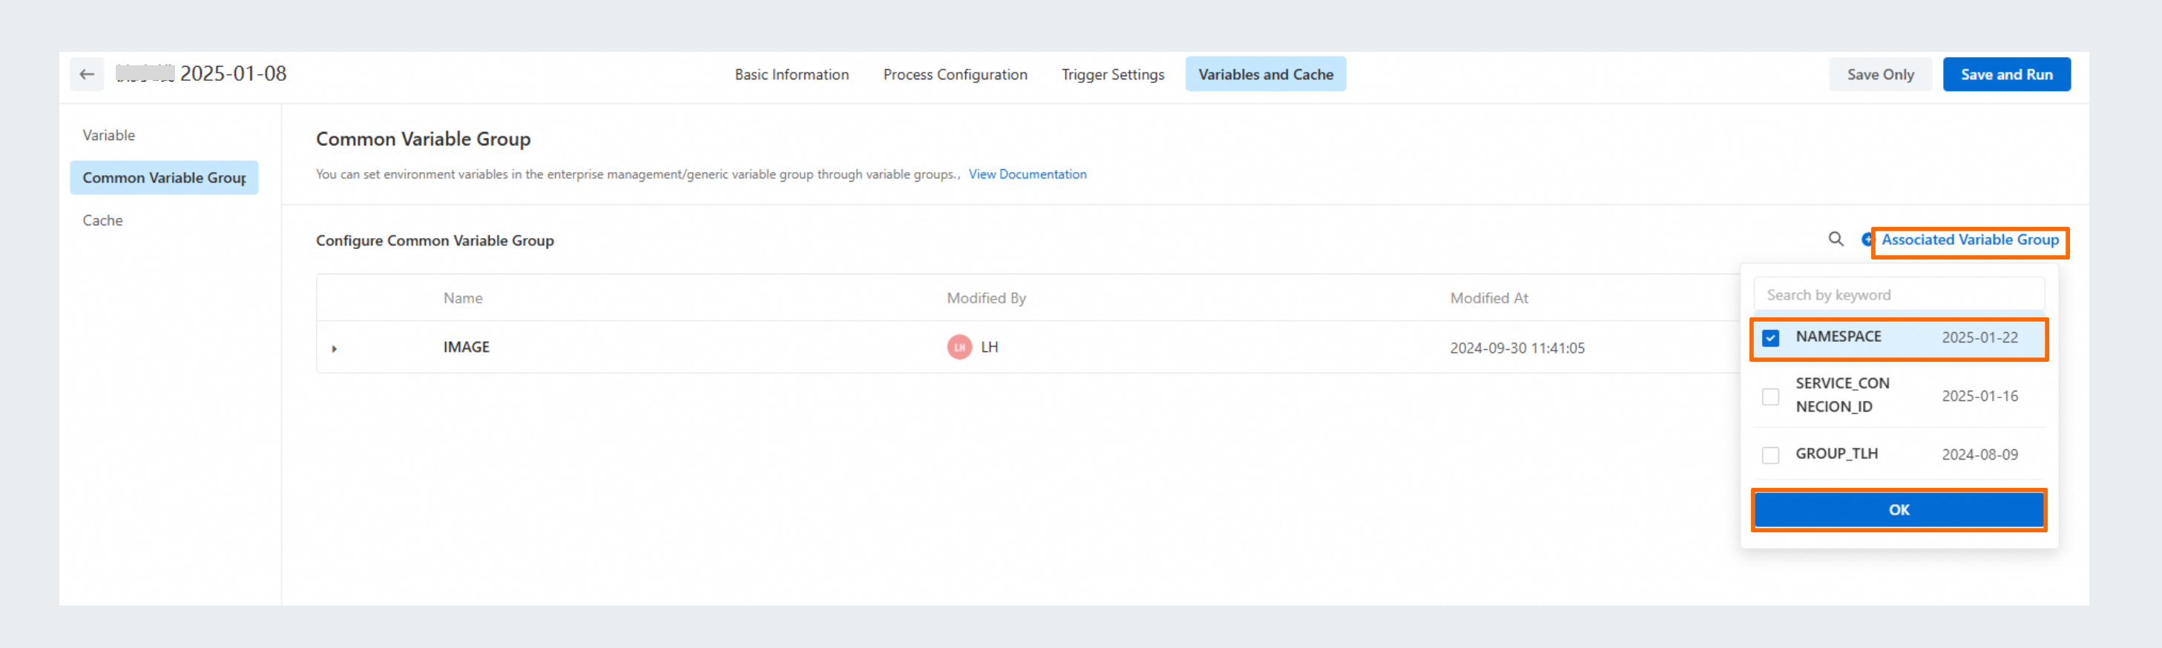Click the Name column header
Screen dimensions: 2162x648
[x=462, y=297]
